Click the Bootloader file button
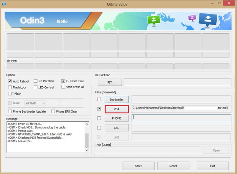The width and height of the screenshot is (237, 174). point(116,99)
